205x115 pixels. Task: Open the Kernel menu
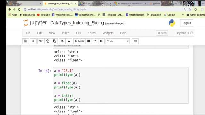92,33
